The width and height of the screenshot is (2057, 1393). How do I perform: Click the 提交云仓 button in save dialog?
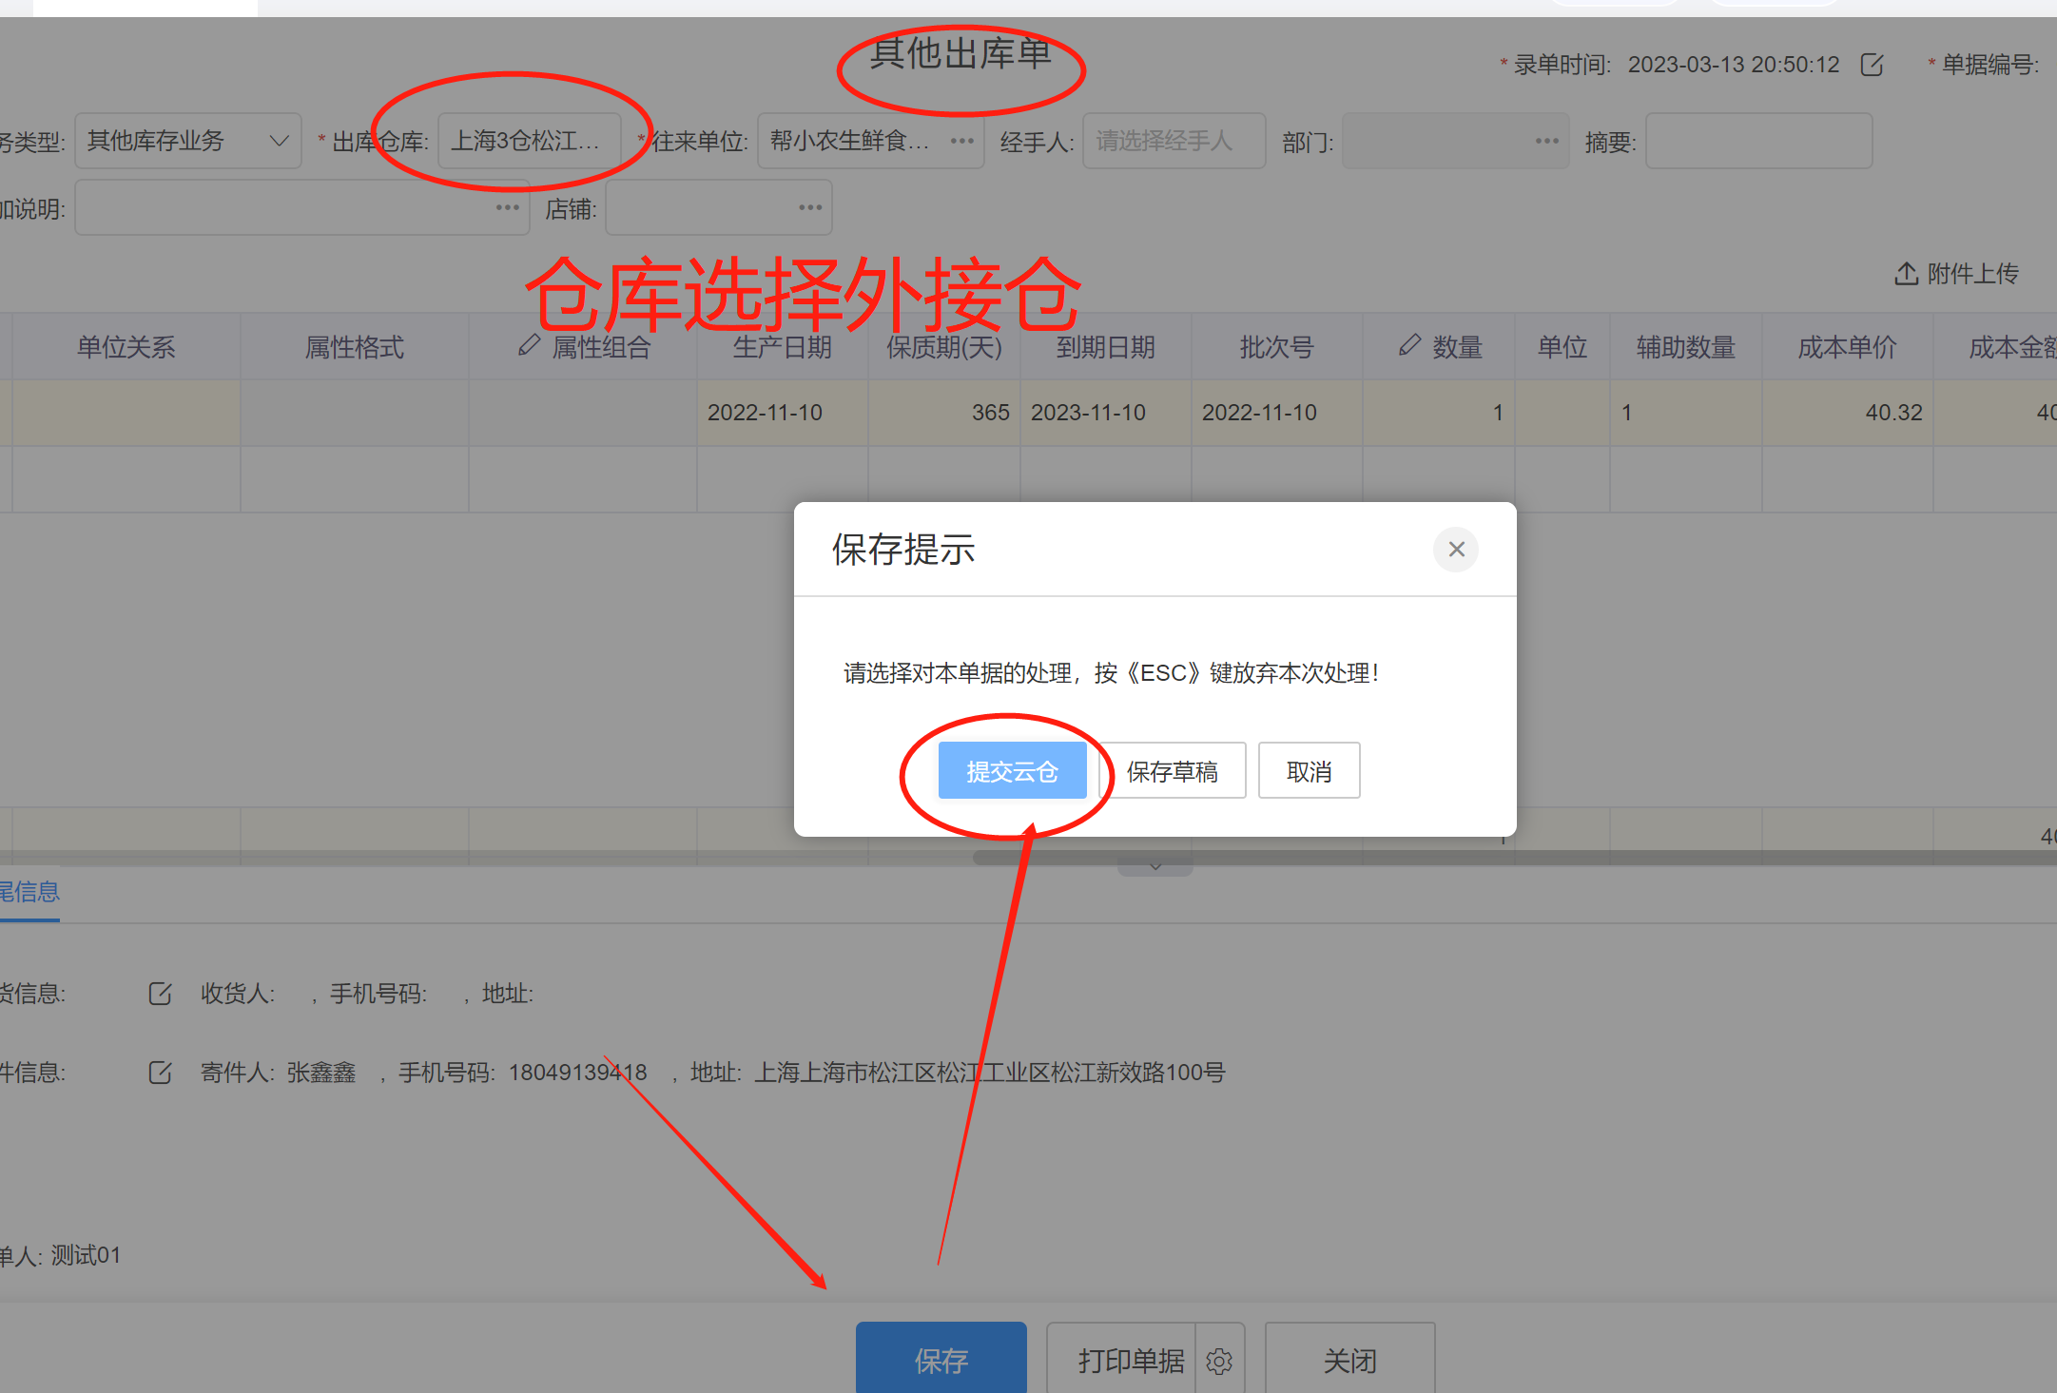[x=1012, y=771]
